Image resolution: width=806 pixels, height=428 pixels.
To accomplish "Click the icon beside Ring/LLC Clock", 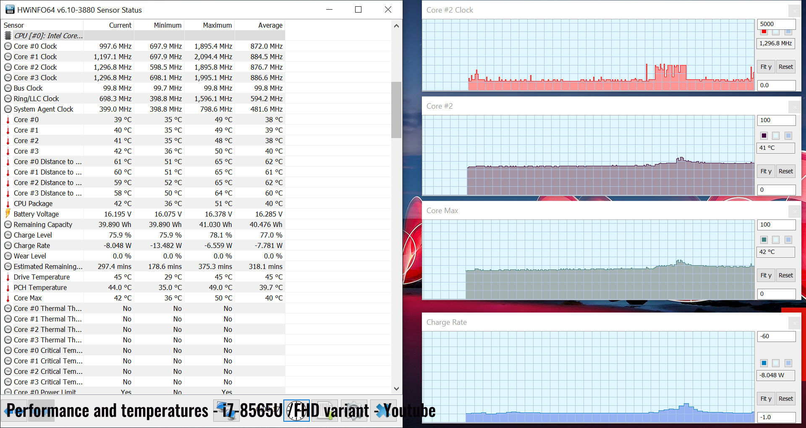I will point(8,99).
